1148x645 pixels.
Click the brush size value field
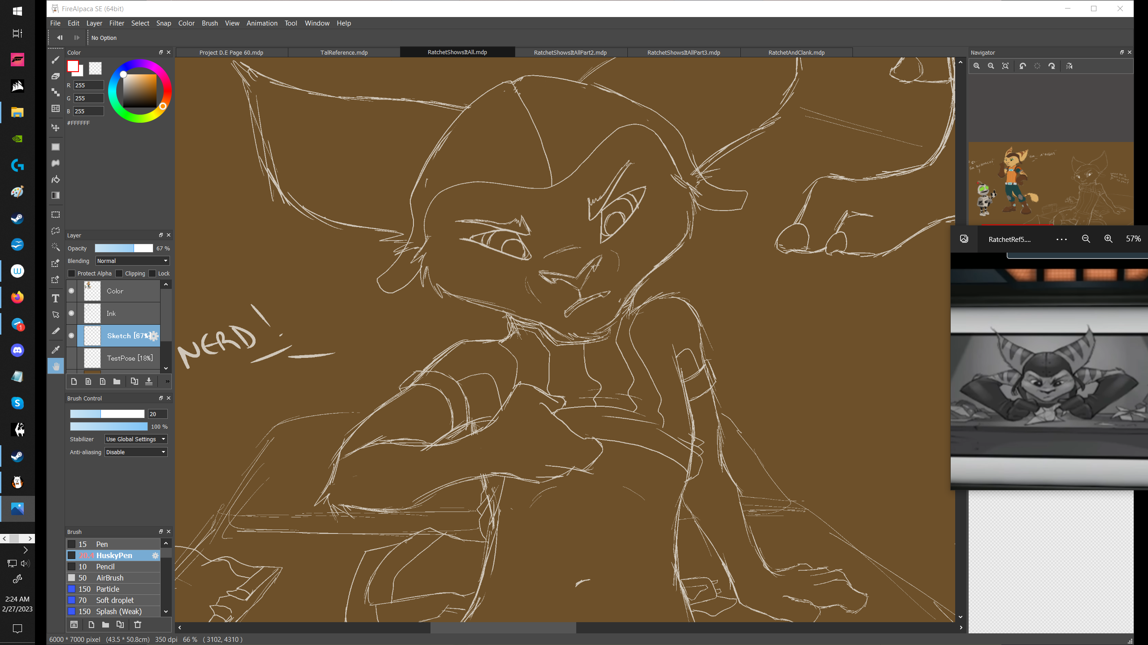tap(157, 414)
